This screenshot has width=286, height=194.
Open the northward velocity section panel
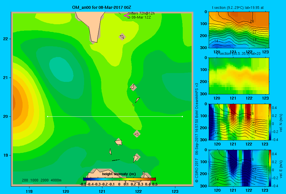pos(239,122)
